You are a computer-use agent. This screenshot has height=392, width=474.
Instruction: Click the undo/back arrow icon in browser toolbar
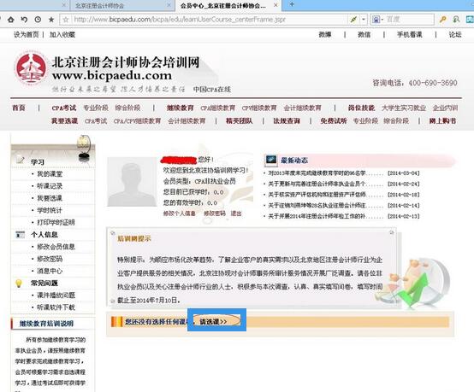pyautogui.click(x=24, y=20)
